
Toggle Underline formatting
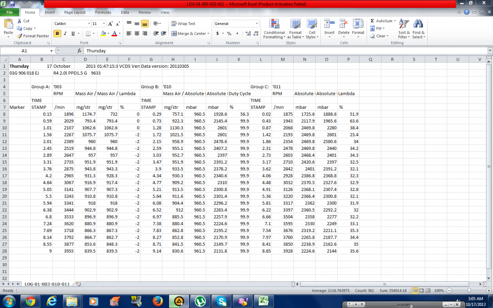coord(73,34)
